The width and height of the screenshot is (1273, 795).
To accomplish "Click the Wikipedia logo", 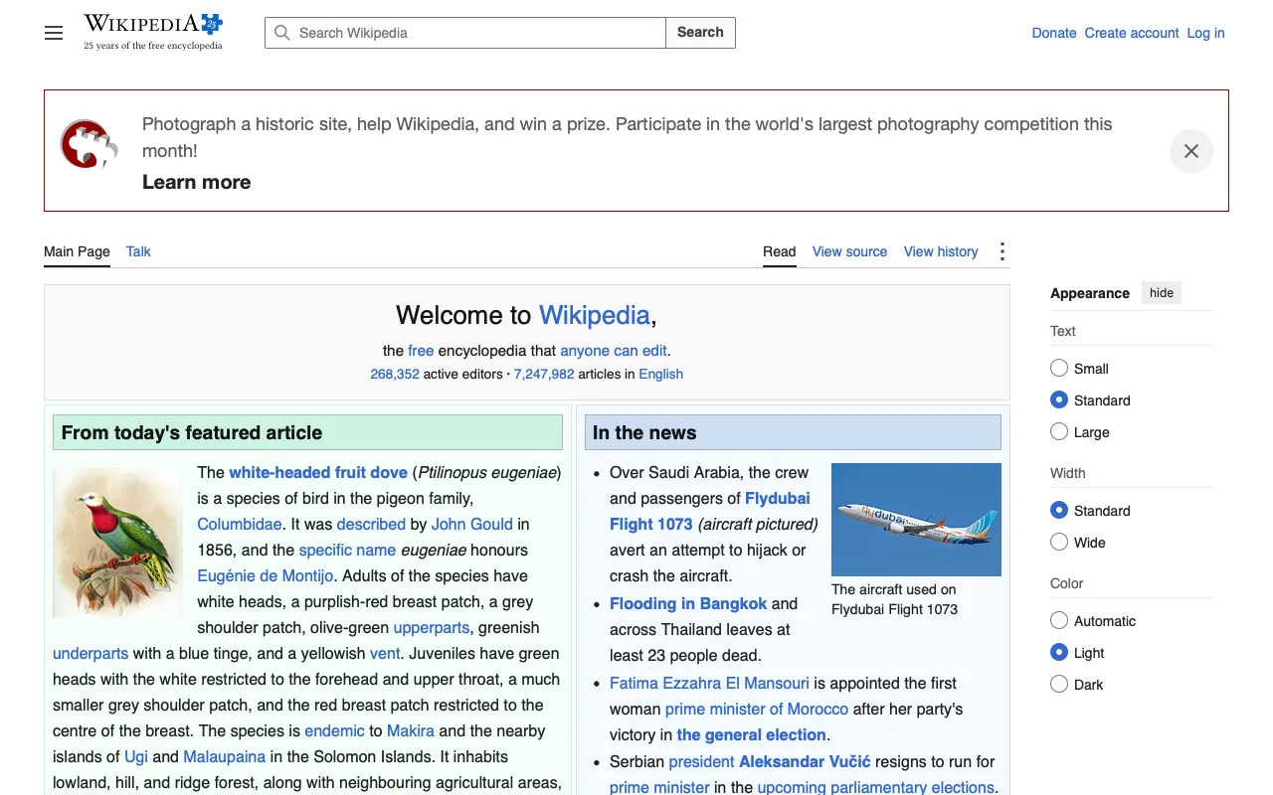I will 153,32.
